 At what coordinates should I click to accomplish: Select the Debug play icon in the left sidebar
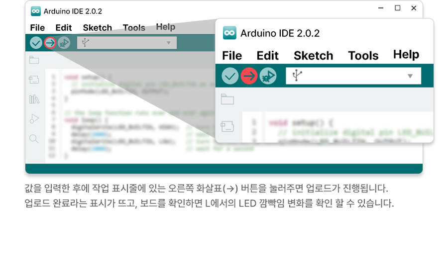[34, 118]
